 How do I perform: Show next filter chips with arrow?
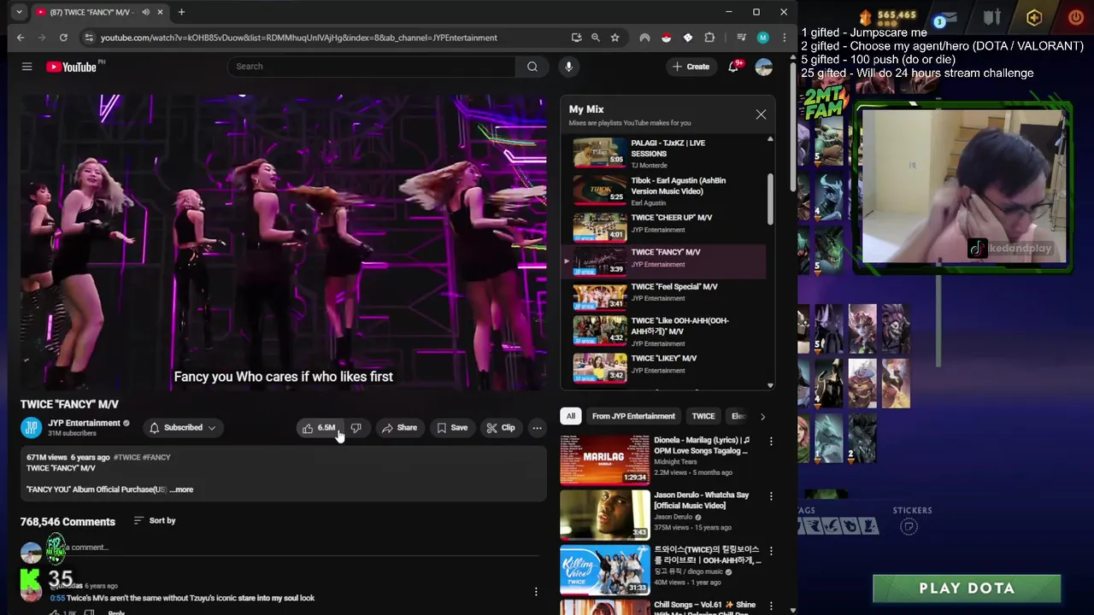point(762,417)
